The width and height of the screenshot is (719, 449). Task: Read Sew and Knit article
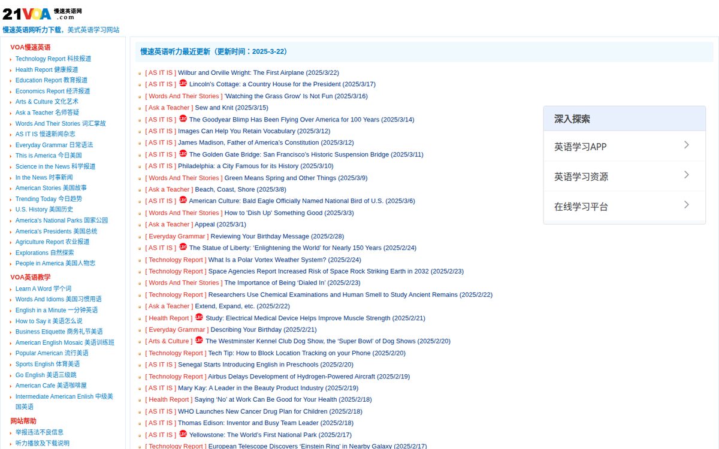pos(231,108)
